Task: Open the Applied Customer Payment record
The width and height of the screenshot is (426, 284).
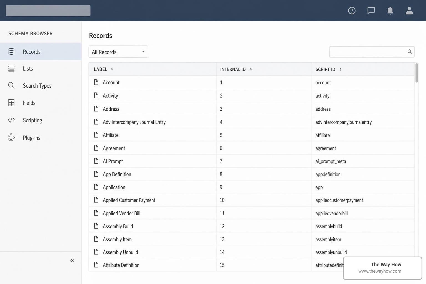Action: tap(129, 200)
